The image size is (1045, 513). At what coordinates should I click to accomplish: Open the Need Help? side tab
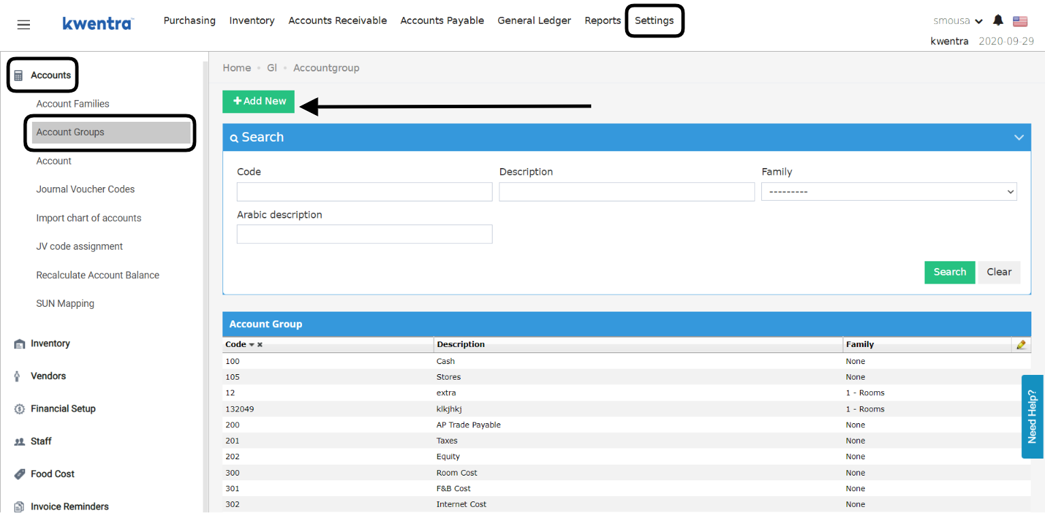[1032, 416]
